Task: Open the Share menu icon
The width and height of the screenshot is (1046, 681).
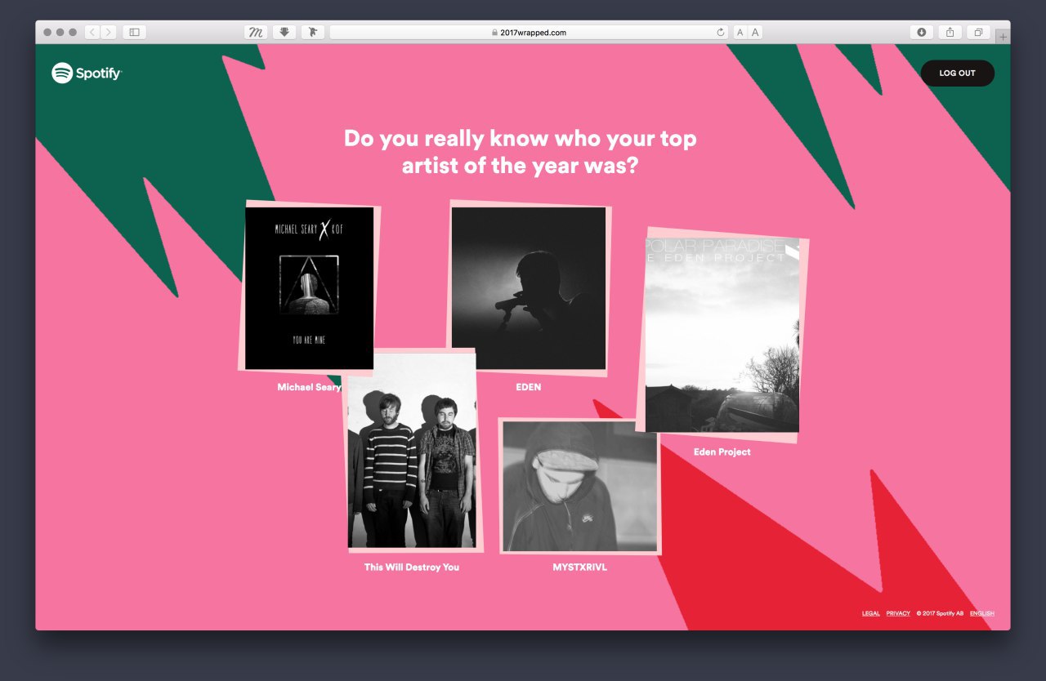Action: tap(950, 33)
